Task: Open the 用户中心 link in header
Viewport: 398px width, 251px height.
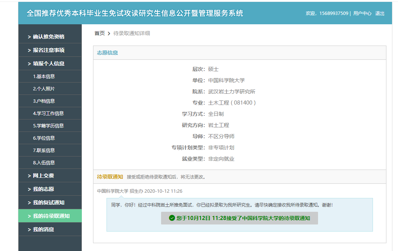Action: (362, 13)
